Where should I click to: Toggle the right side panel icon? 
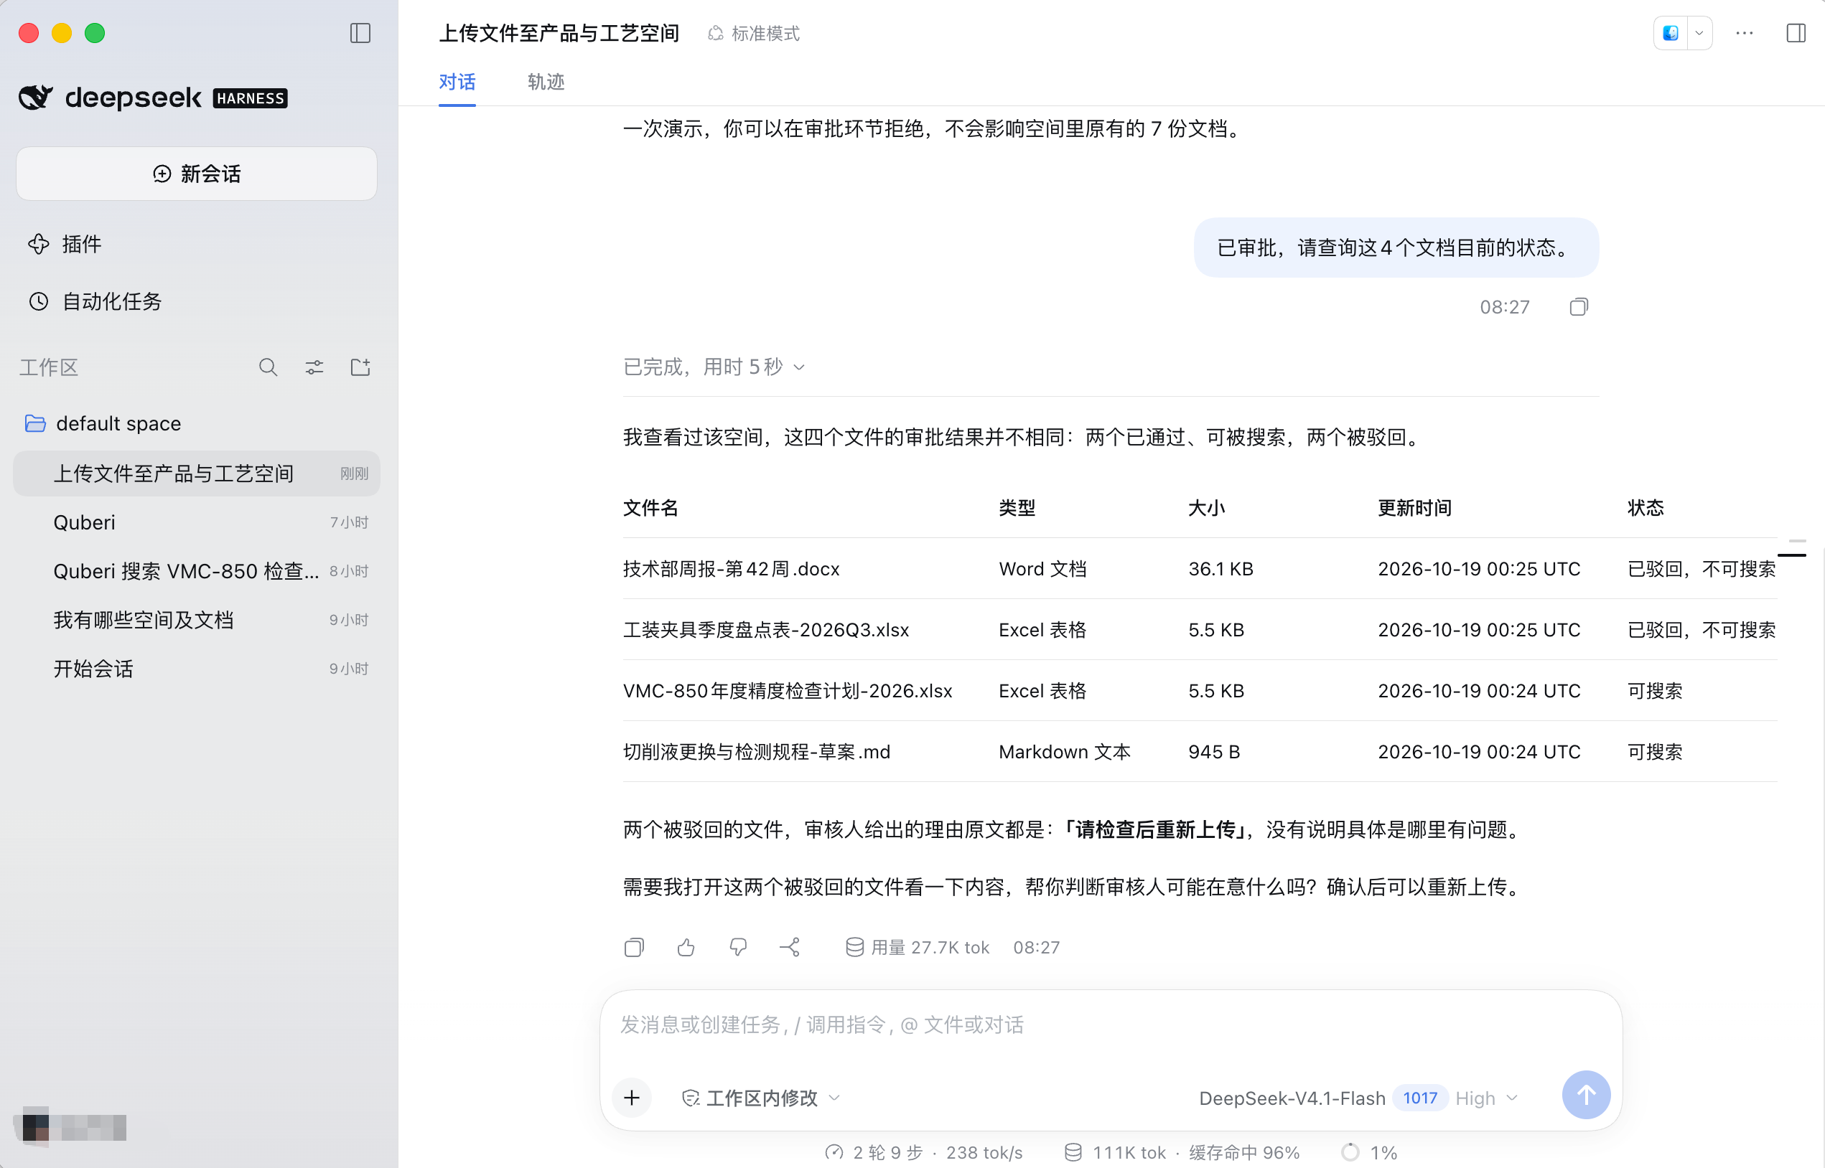click(x=1796, y=34)
